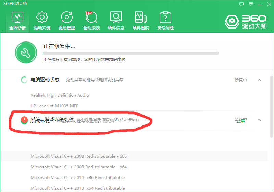274x192 pixels.
Task: Close the 360驱动大师 window
Action: (269, 4)
